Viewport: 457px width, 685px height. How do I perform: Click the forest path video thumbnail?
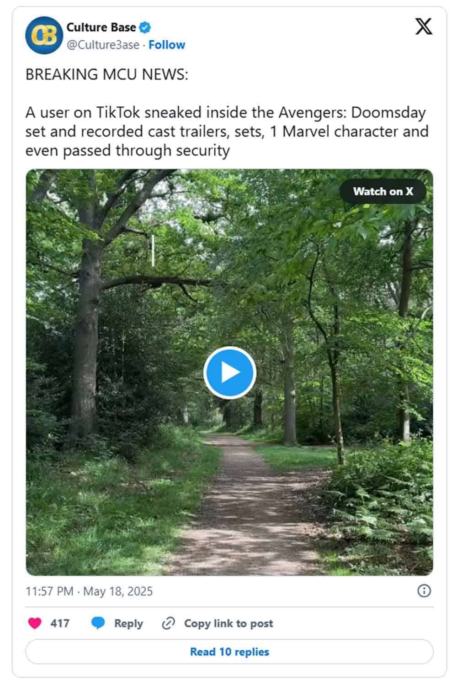[x=137, y=479]
